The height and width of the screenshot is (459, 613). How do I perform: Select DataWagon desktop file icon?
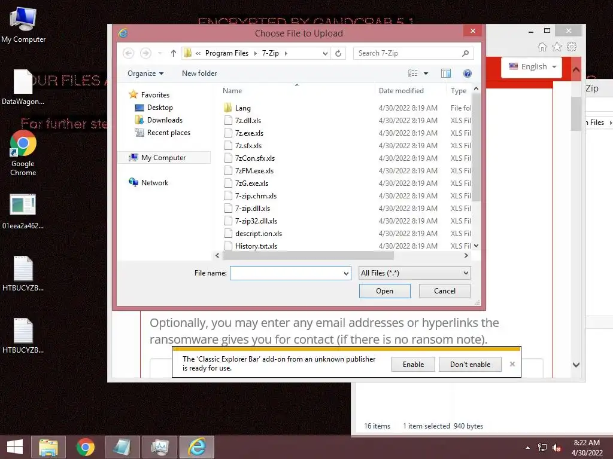(x=23, y=87)
